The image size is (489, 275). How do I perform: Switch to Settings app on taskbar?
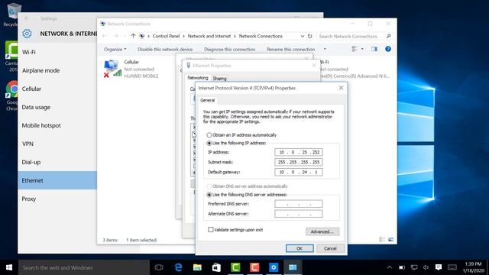(274, 267)
